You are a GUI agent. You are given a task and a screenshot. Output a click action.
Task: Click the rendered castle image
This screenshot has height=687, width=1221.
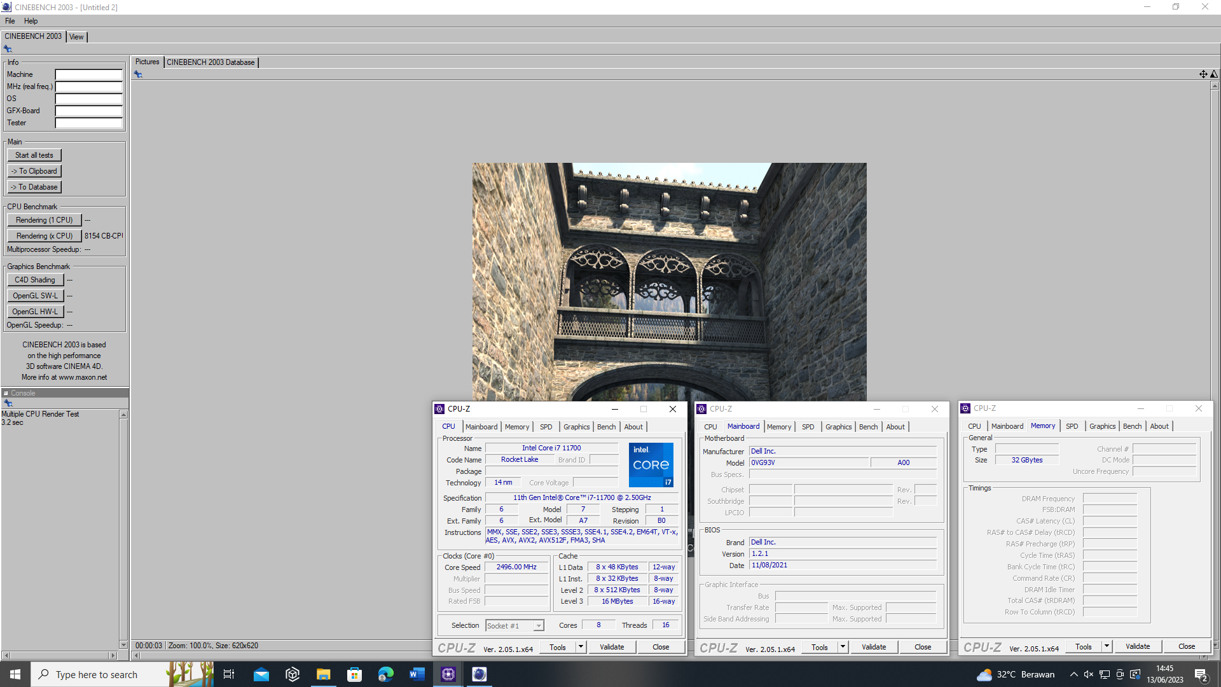click(669, 282)
